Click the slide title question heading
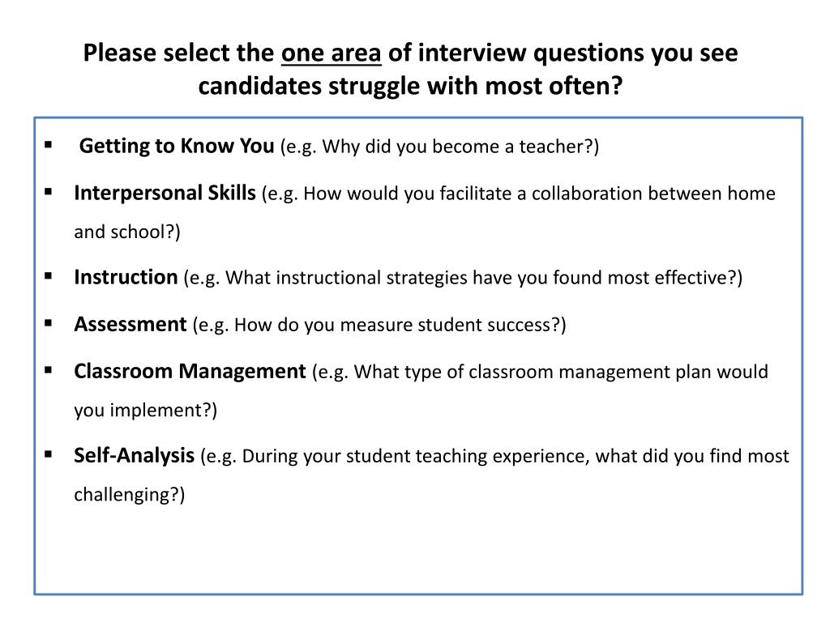This screenshot has width=830, height=622. point(410,70)
